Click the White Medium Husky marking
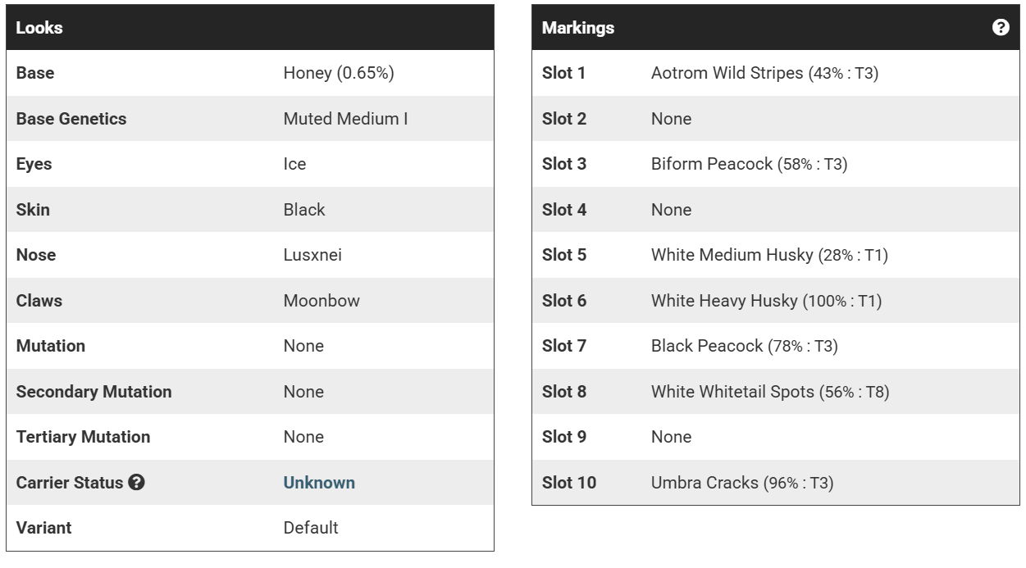 pos(732,255)
